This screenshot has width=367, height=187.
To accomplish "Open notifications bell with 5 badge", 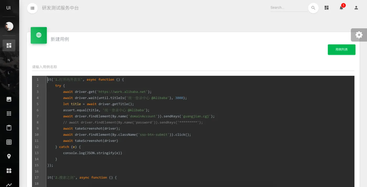I will tap(341, 8).
